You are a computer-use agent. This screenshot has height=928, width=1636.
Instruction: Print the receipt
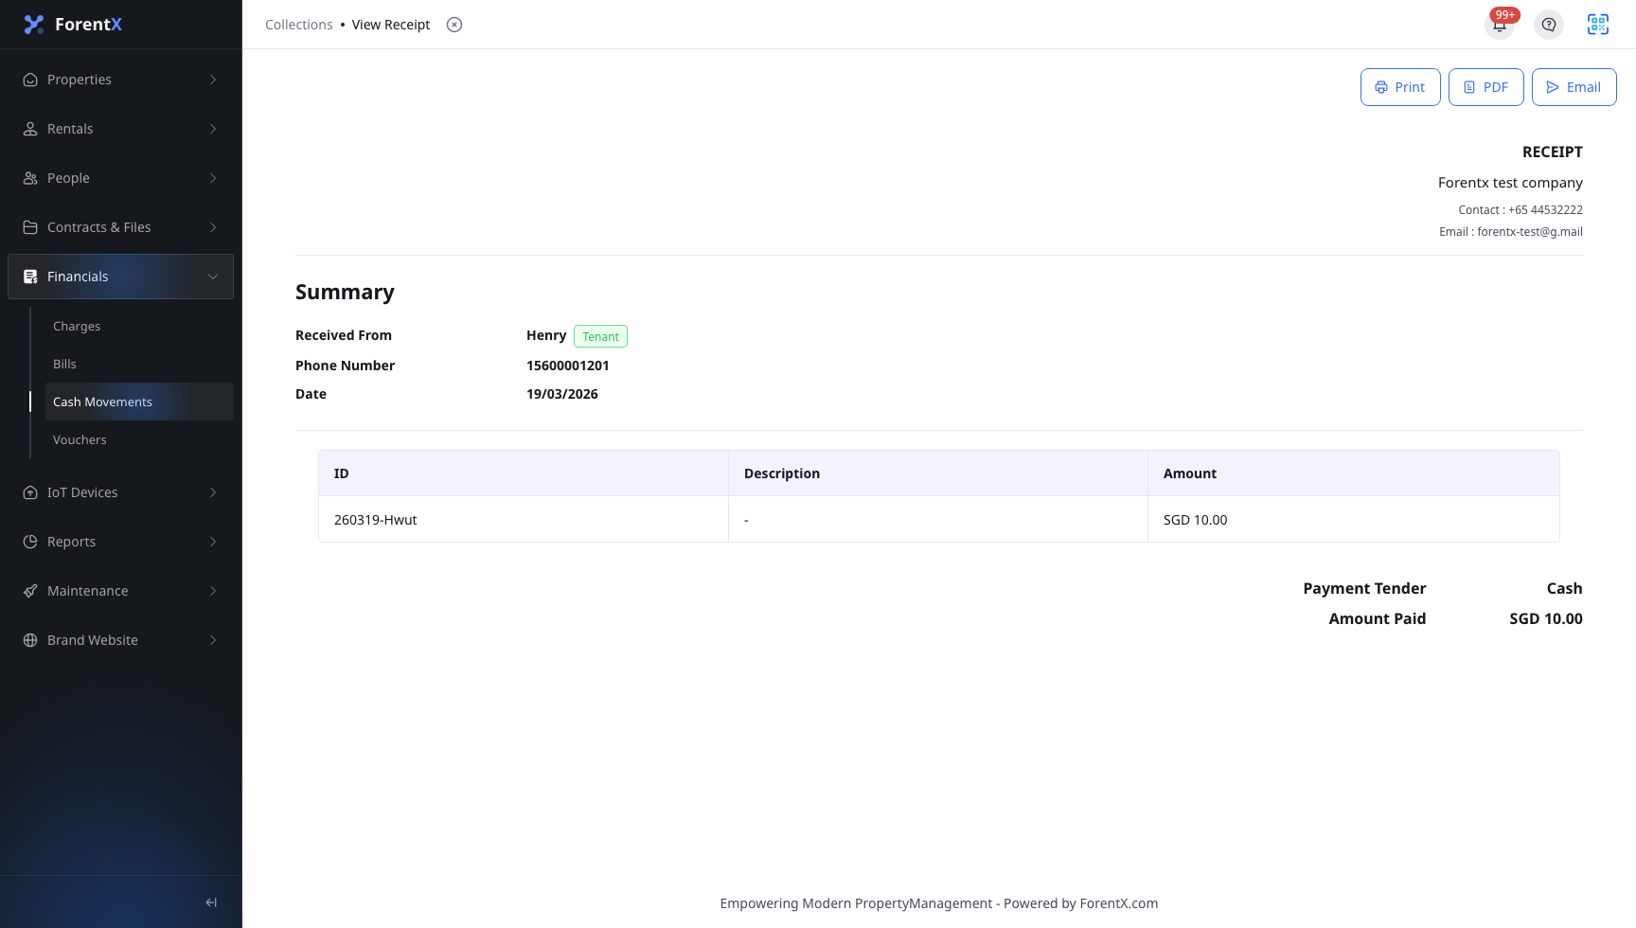coord(1400,87)
